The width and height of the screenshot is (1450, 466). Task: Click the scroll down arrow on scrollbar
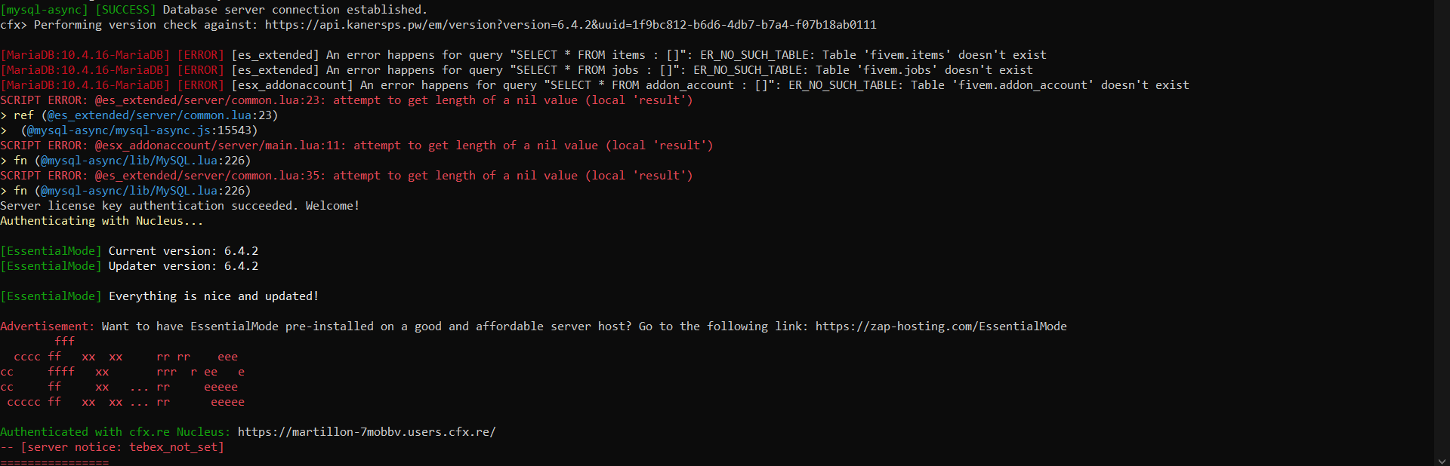click(1442, 460)
